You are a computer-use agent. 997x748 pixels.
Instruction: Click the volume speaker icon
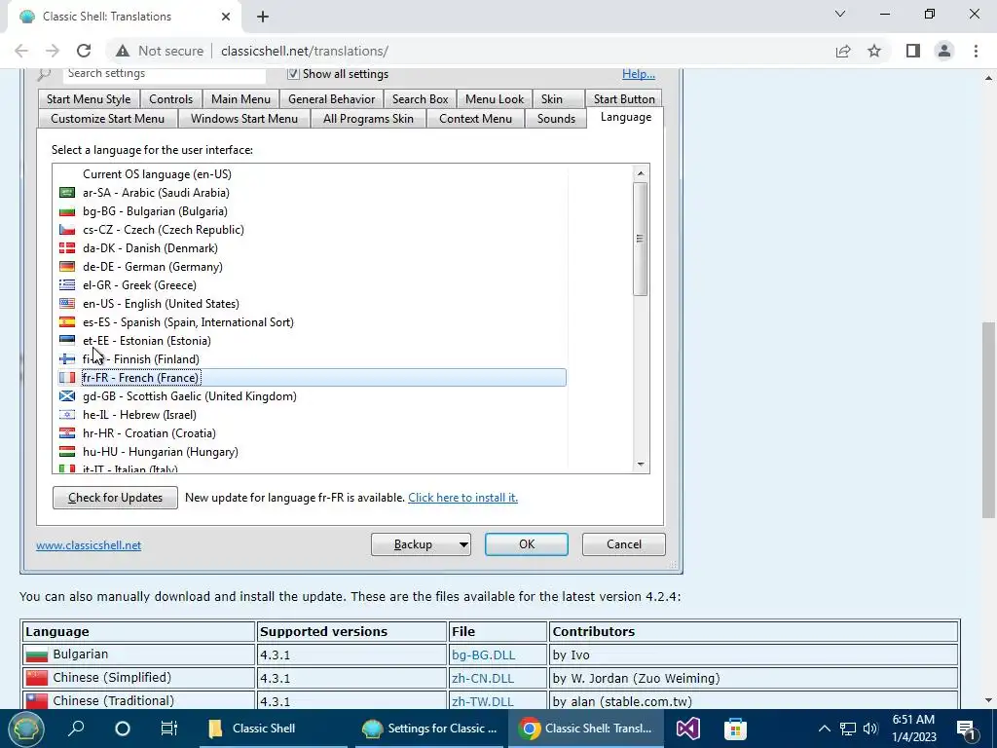coord(870,729)
